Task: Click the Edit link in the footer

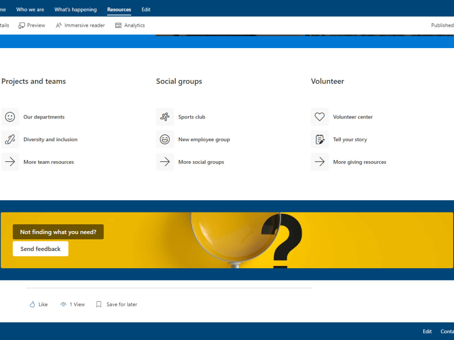Action: coord(427,331)
